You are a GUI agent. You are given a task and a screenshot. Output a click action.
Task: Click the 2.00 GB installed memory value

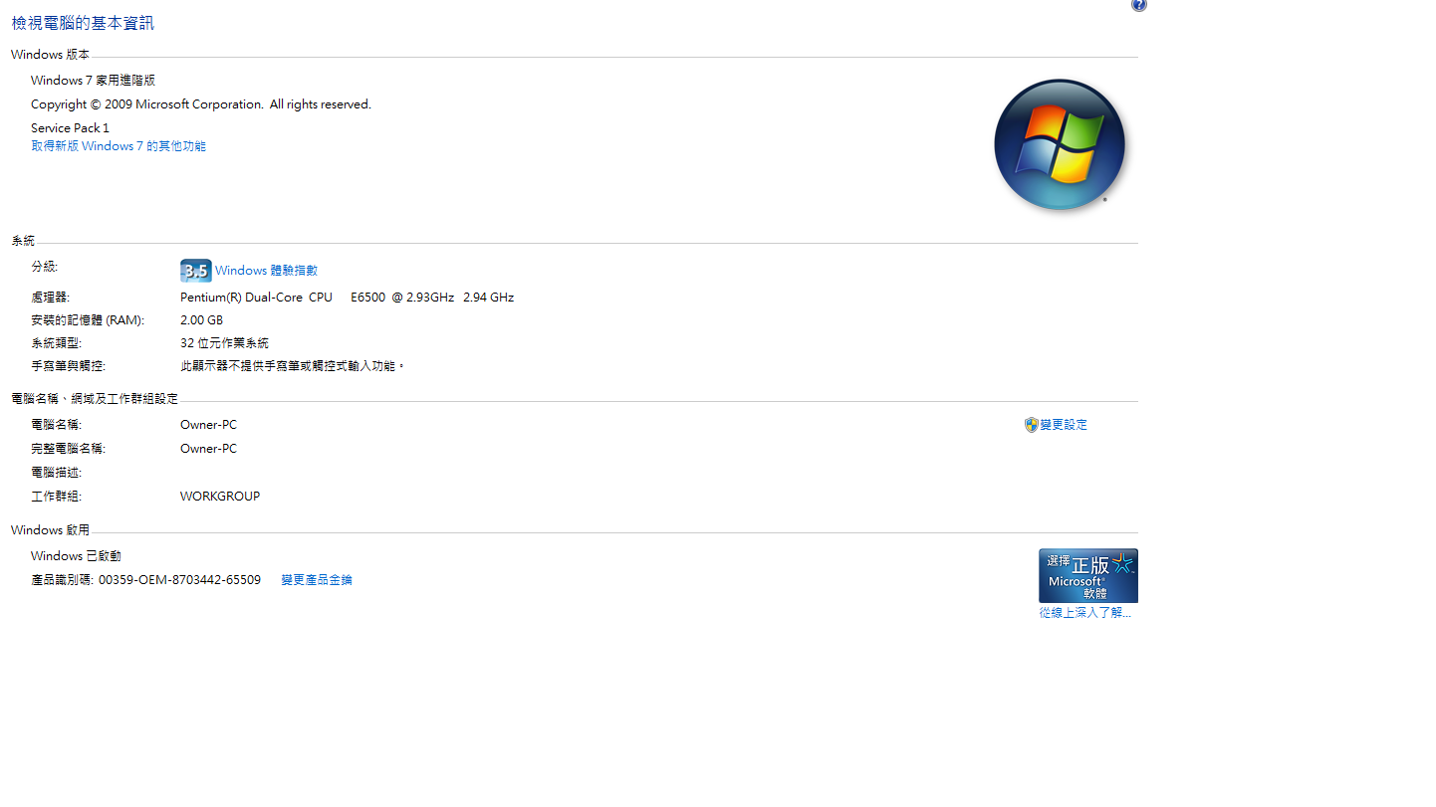[201, 320]
